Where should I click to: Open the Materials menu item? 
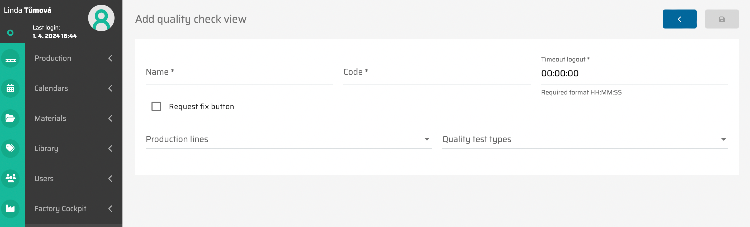point(50,119)
